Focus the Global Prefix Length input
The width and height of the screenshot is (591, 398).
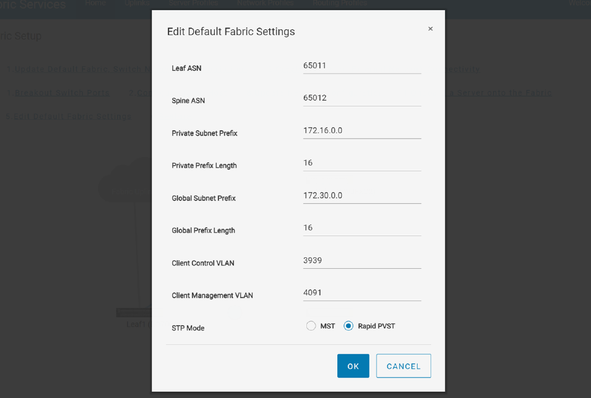coord(362,228)
